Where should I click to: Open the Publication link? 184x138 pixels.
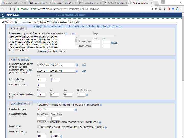90,26
